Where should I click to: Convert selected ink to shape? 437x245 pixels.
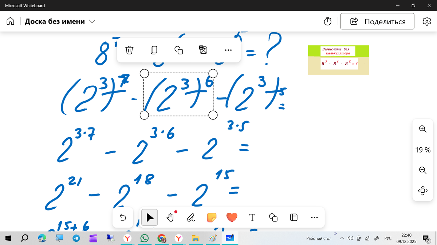pos(178,50)
